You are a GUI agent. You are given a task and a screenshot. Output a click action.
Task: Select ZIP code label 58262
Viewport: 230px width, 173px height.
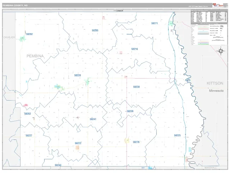(x=28, y=114)
